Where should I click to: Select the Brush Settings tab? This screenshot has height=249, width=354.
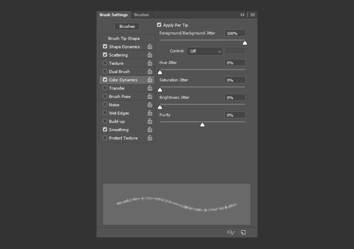point(114,15)
